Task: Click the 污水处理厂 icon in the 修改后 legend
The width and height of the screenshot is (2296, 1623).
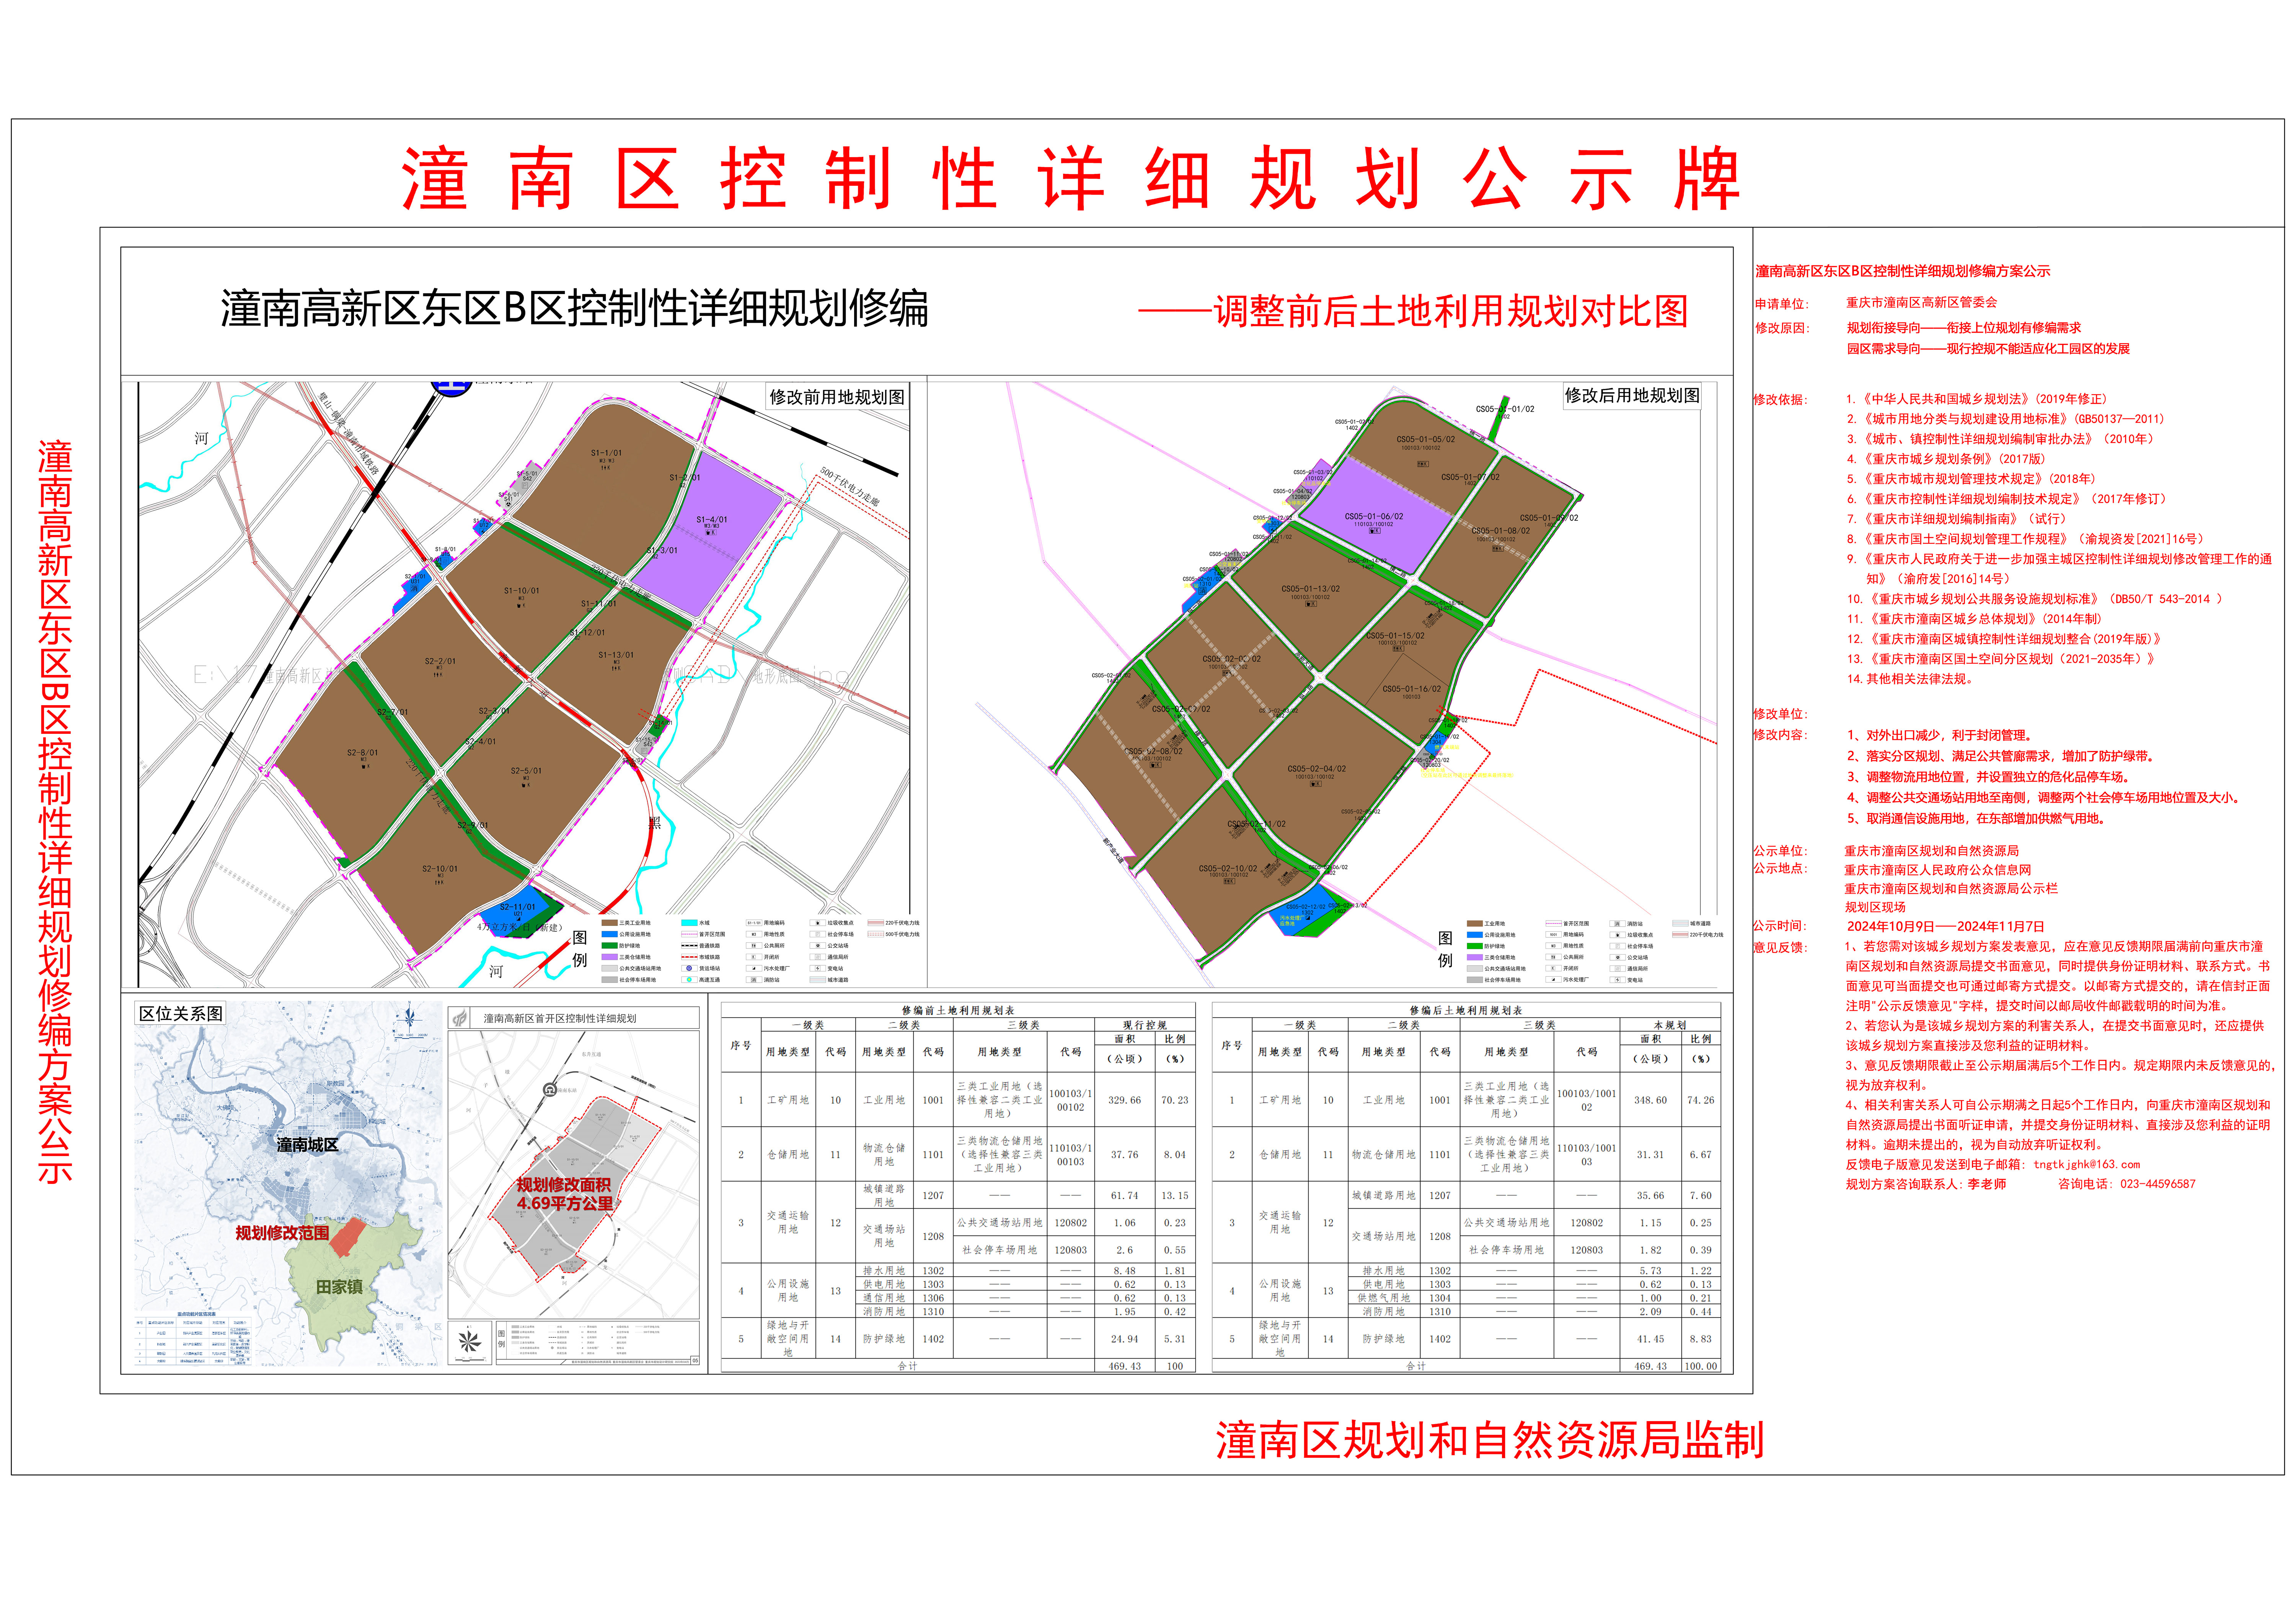Action: (1554, 979)
